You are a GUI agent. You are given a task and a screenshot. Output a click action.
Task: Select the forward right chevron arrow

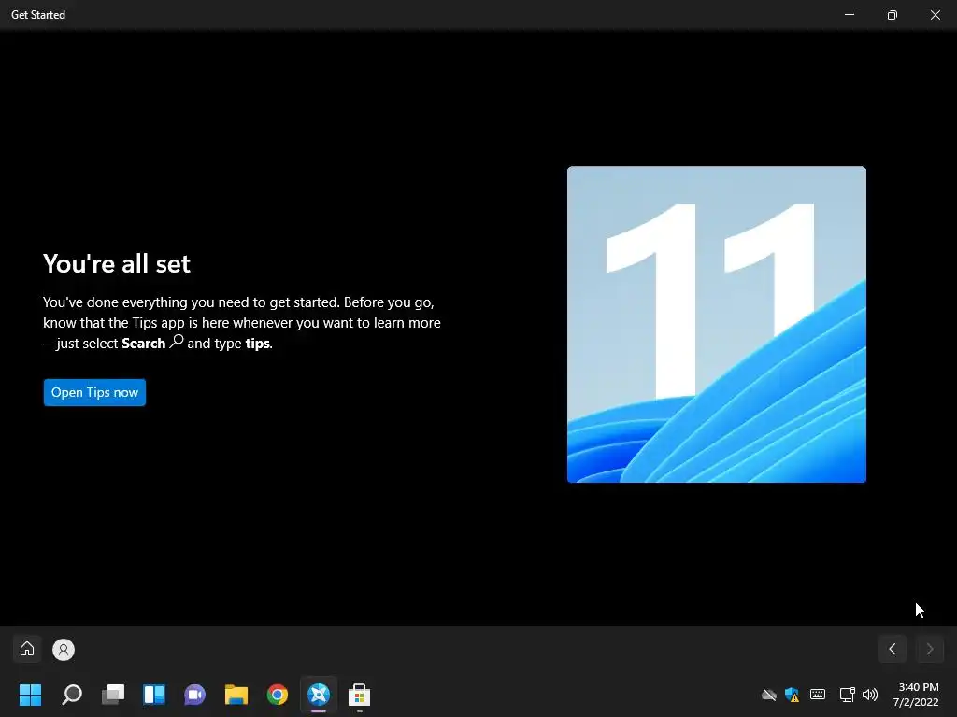930,650
